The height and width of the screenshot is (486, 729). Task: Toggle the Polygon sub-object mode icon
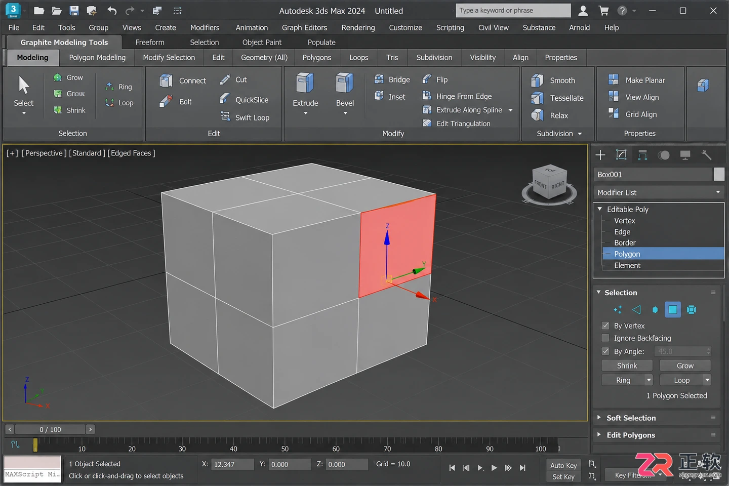(673, 309)
